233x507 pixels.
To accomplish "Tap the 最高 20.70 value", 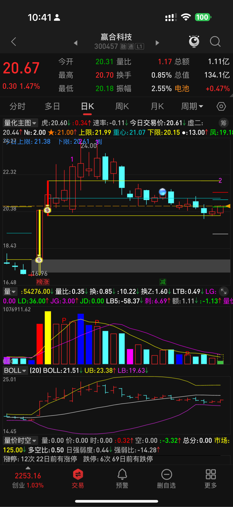I will [x=104, y=75].
